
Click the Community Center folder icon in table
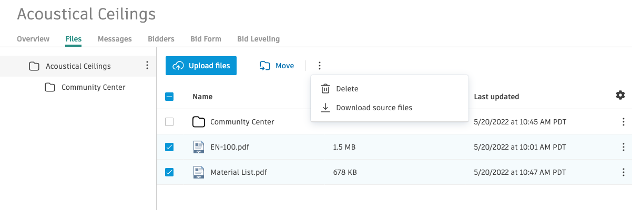pyautogui.click(x=199, y=122)
